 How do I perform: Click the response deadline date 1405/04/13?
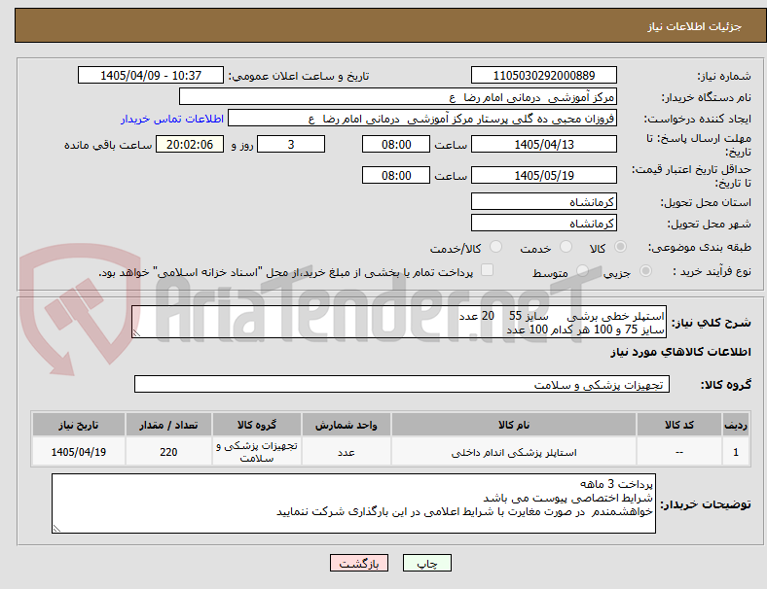coord(543,144)
